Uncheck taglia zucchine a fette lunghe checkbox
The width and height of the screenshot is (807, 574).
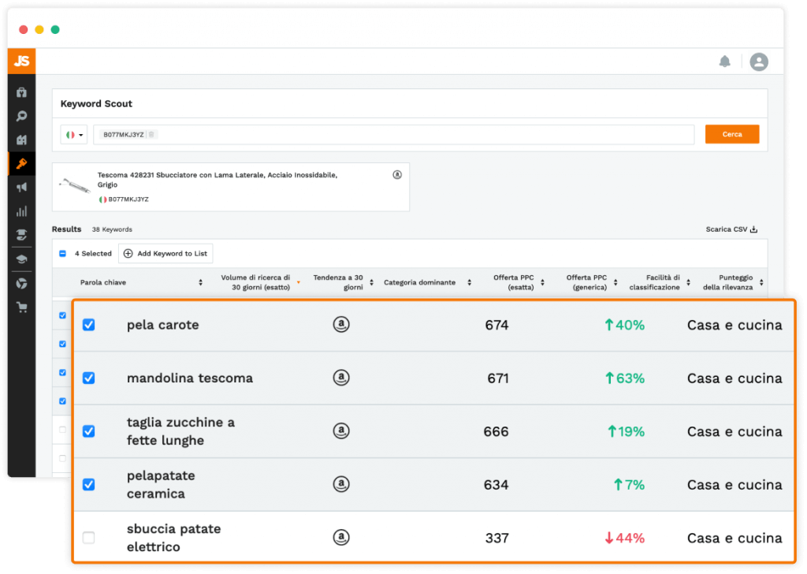88,431
